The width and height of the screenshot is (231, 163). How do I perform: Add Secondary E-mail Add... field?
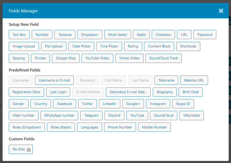[x=128, y=92]
